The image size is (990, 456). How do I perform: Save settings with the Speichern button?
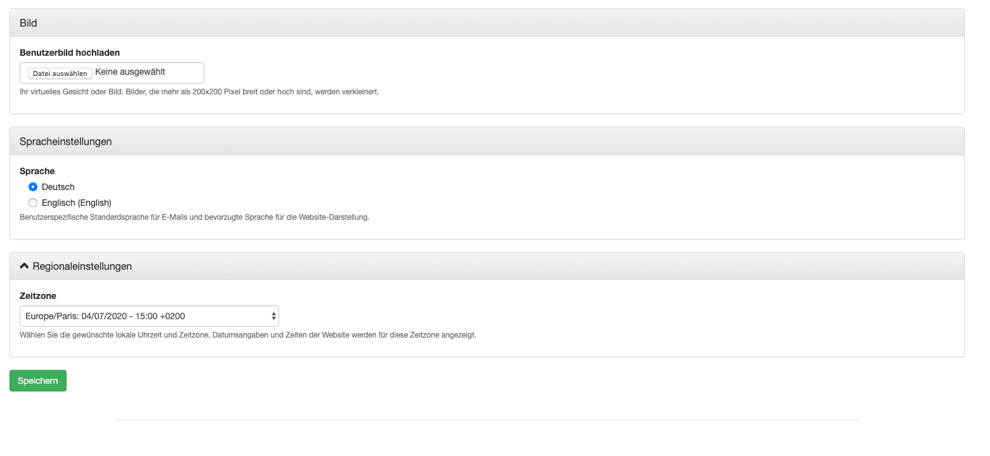tap(38, 381)
